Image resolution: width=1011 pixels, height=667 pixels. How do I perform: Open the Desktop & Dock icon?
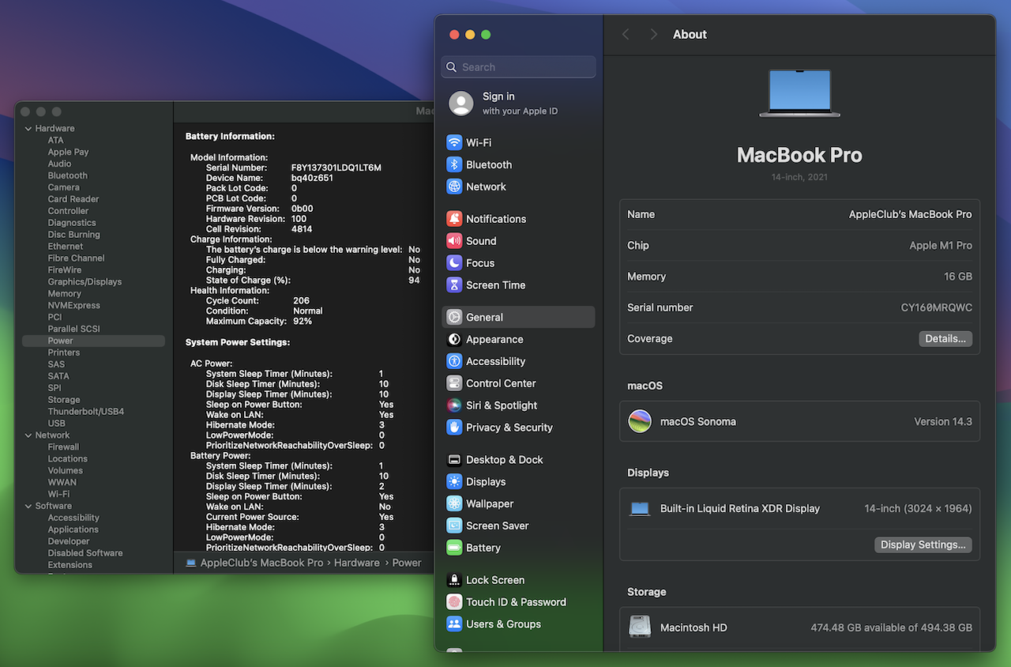tap(454, 460)
